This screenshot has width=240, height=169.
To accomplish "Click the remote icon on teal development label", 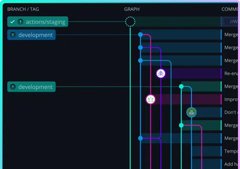I will point(13,87).
